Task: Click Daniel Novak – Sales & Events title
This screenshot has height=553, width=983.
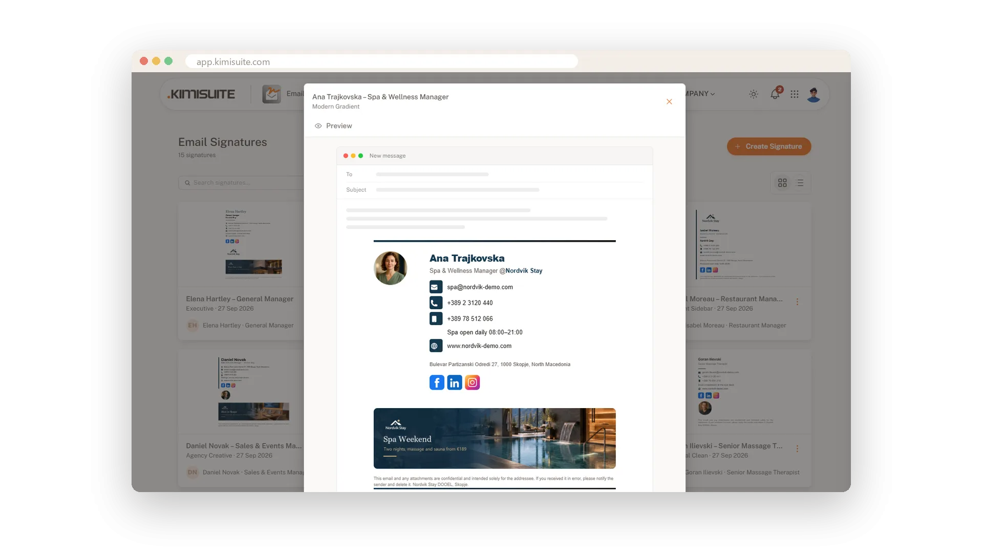Action: click(244, 446)
